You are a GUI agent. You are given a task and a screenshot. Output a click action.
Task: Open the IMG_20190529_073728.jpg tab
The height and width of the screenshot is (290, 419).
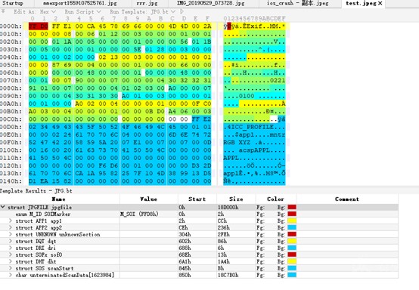(x=210, y=3)
